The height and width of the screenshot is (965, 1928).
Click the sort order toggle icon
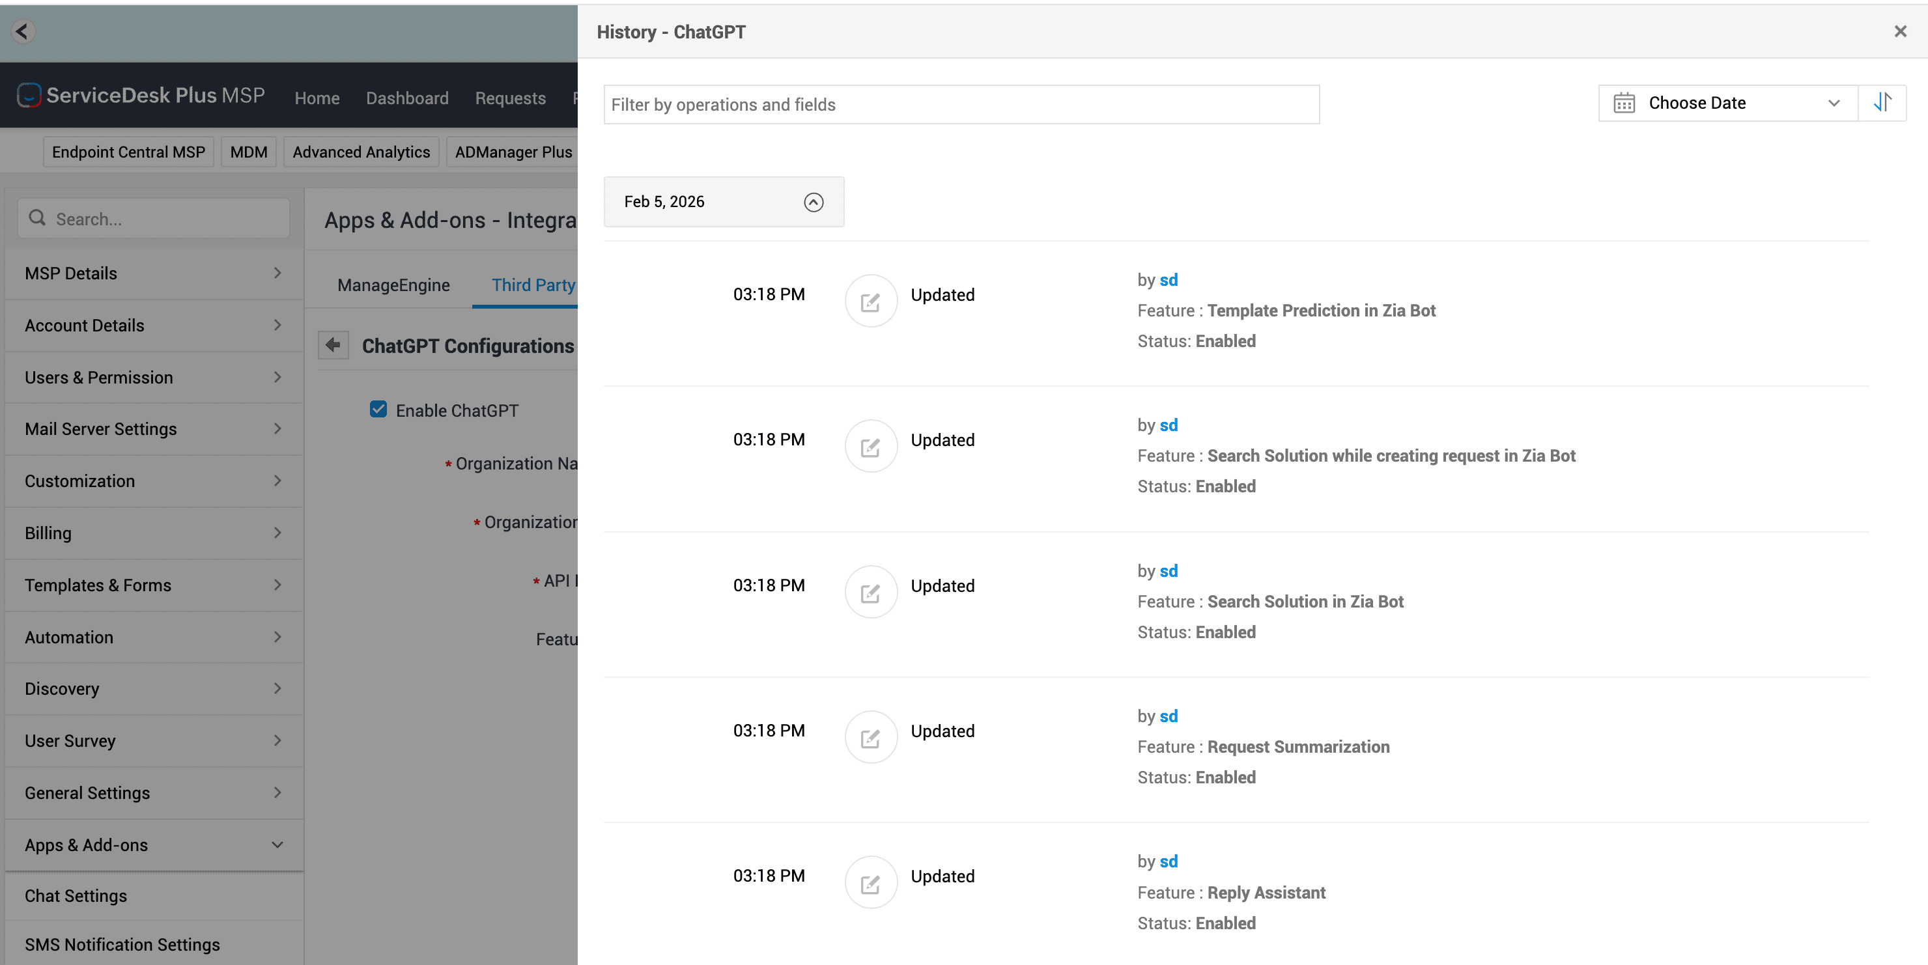[1882, 102]
